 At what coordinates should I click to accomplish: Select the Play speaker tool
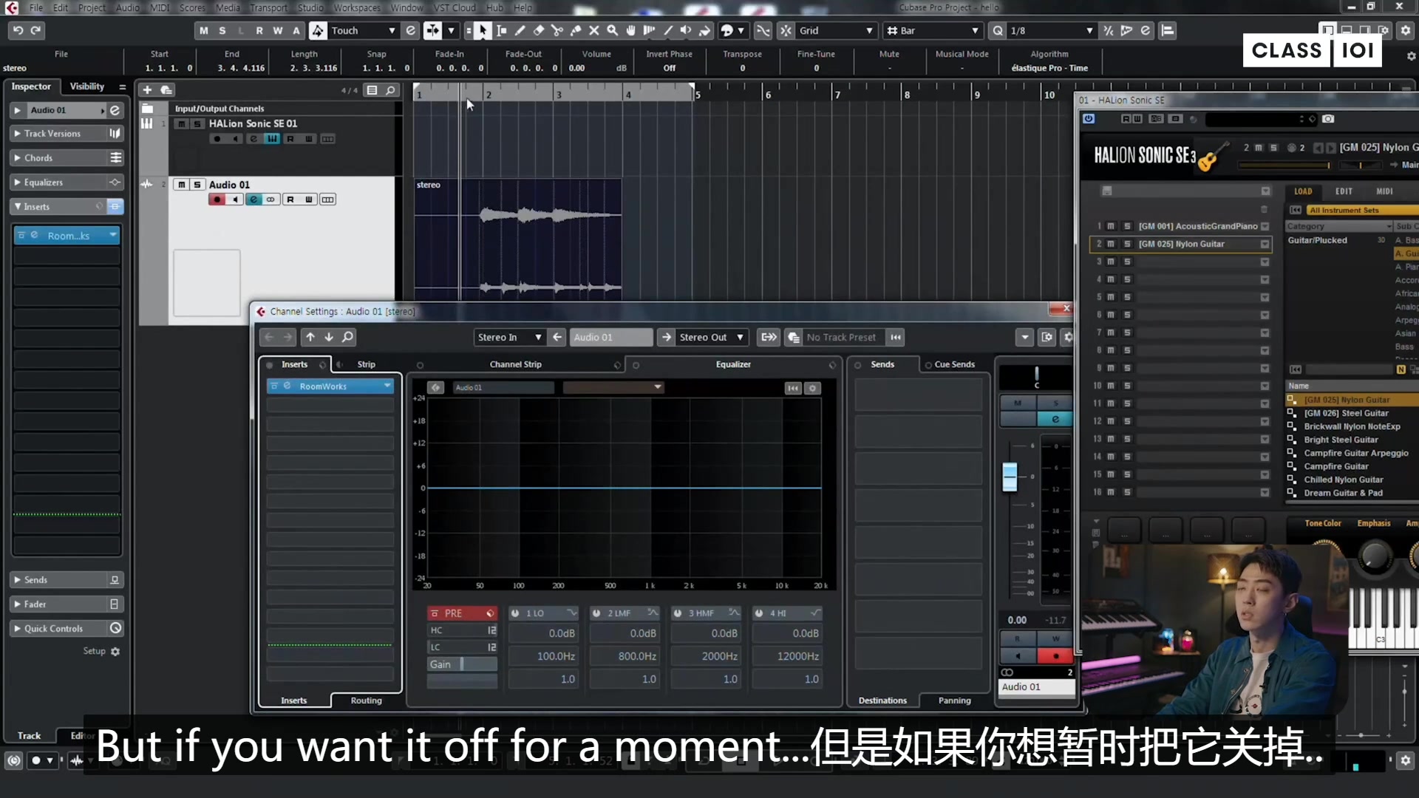pyautogui.click(x=686, y=30)
